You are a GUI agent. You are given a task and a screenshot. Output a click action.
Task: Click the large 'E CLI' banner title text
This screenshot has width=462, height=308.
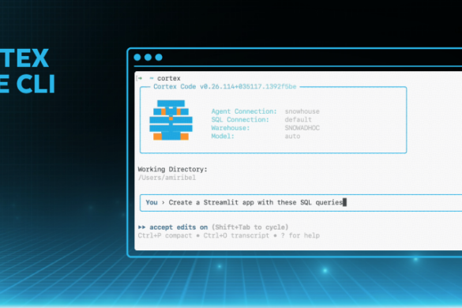28,84
